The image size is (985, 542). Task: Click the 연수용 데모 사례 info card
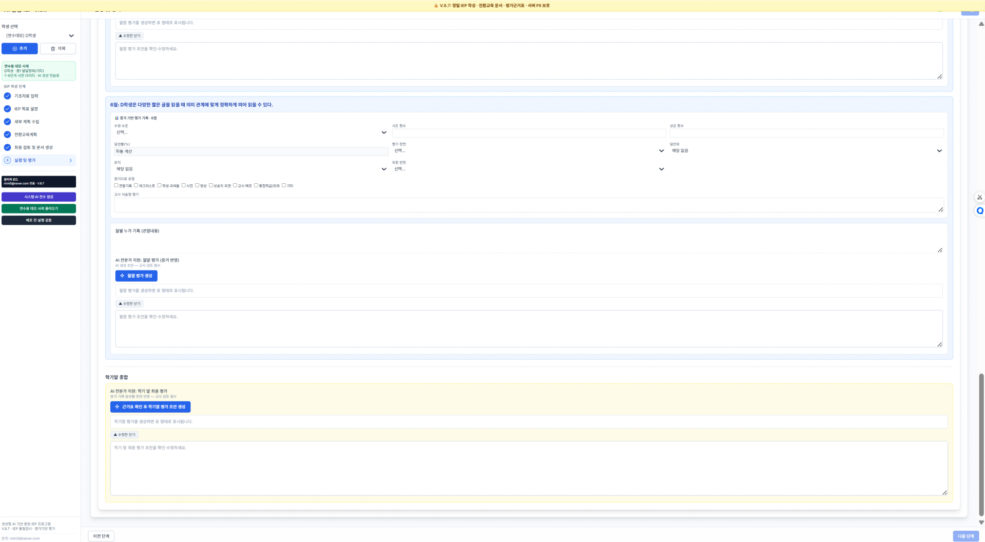click(38, 71)
